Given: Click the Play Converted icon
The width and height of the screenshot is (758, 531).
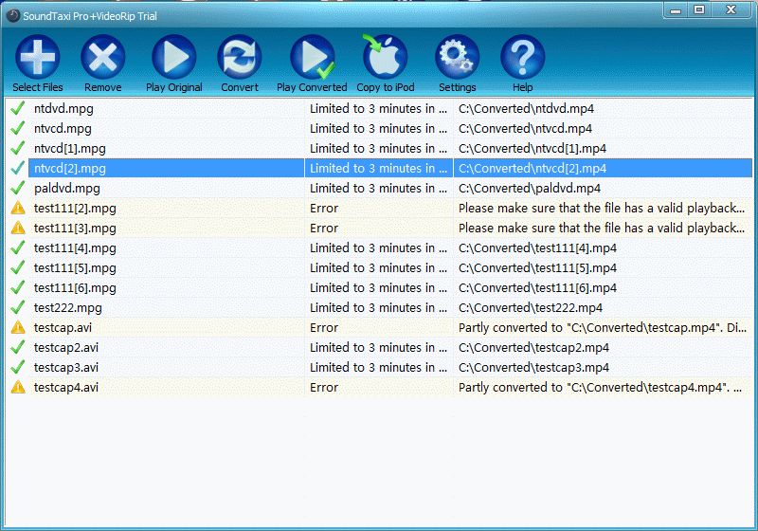Looking at the screenshot, I should click(313, 57).
